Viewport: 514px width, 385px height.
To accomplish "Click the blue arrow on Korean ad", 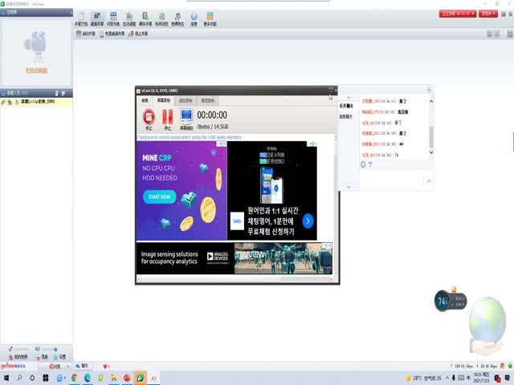I will coord(308,221).
